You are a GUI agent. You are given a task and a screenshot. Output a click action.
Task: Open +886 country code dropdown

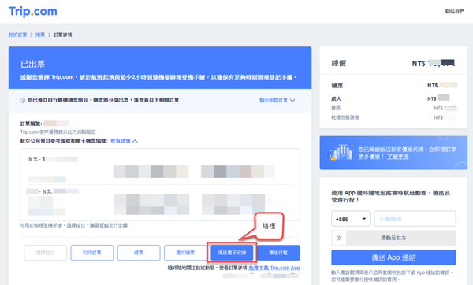[x=351, y=219]
